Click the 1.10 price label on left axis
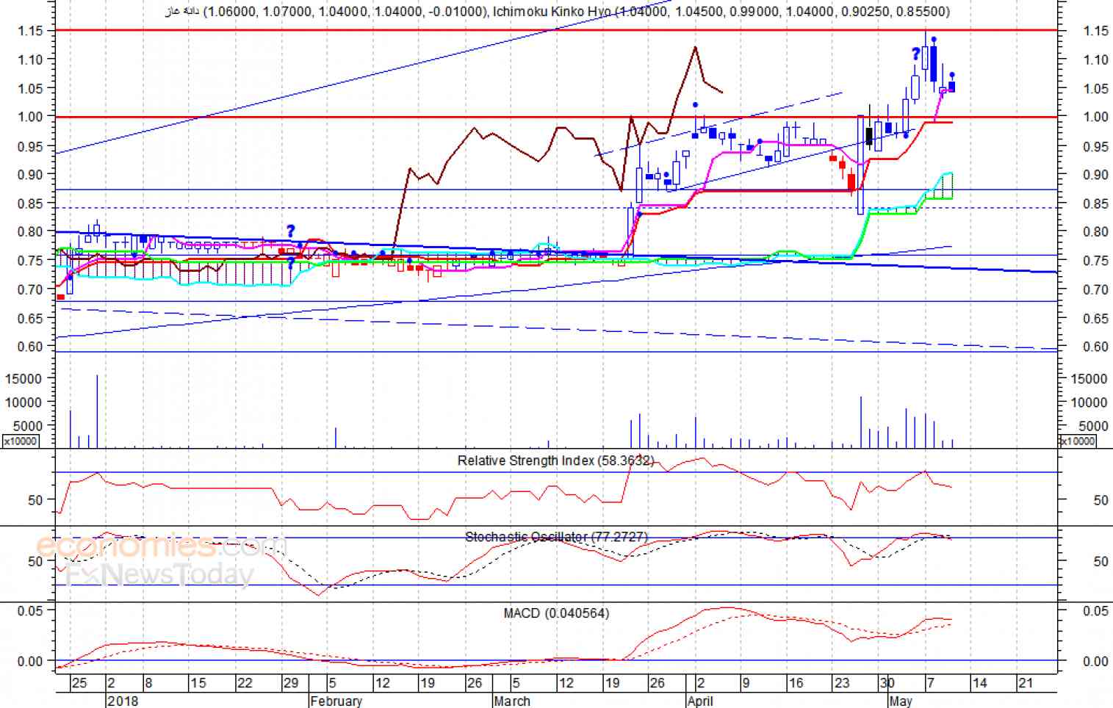The height and width of the screenshot is (708, 1113). (x=31, y=59)
